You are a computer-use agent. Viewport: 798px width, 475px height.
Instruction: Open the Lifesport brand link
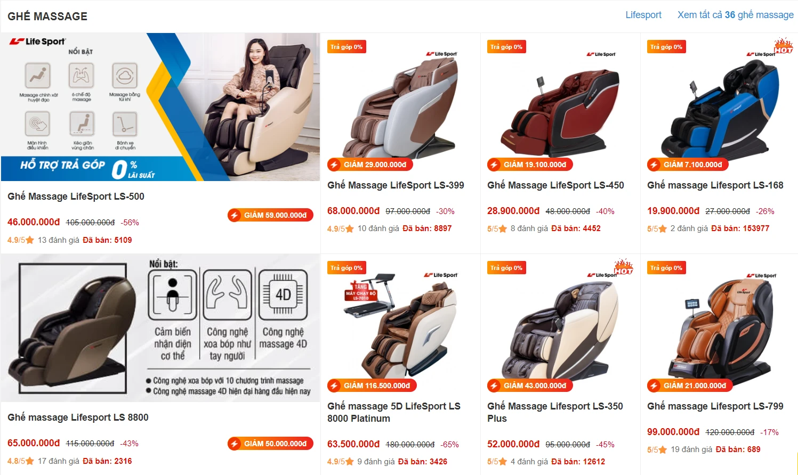click(x=643, y=15)
